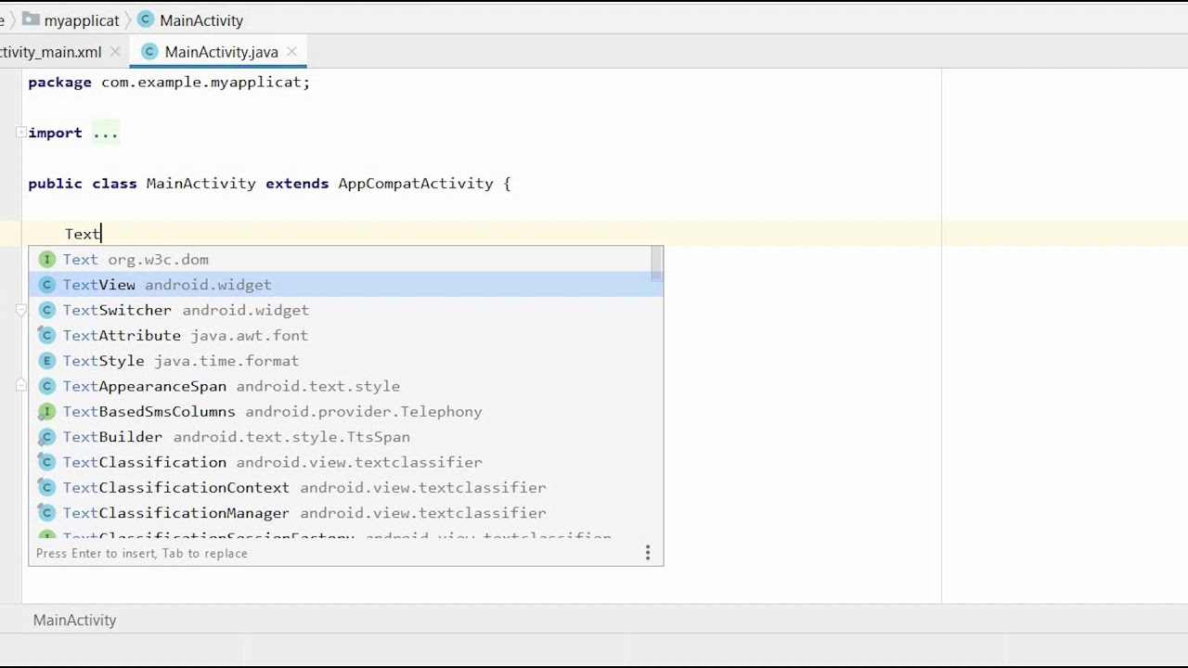Click the folded import ellipsis
1188x668 pixels.
[x=105, y=133]
